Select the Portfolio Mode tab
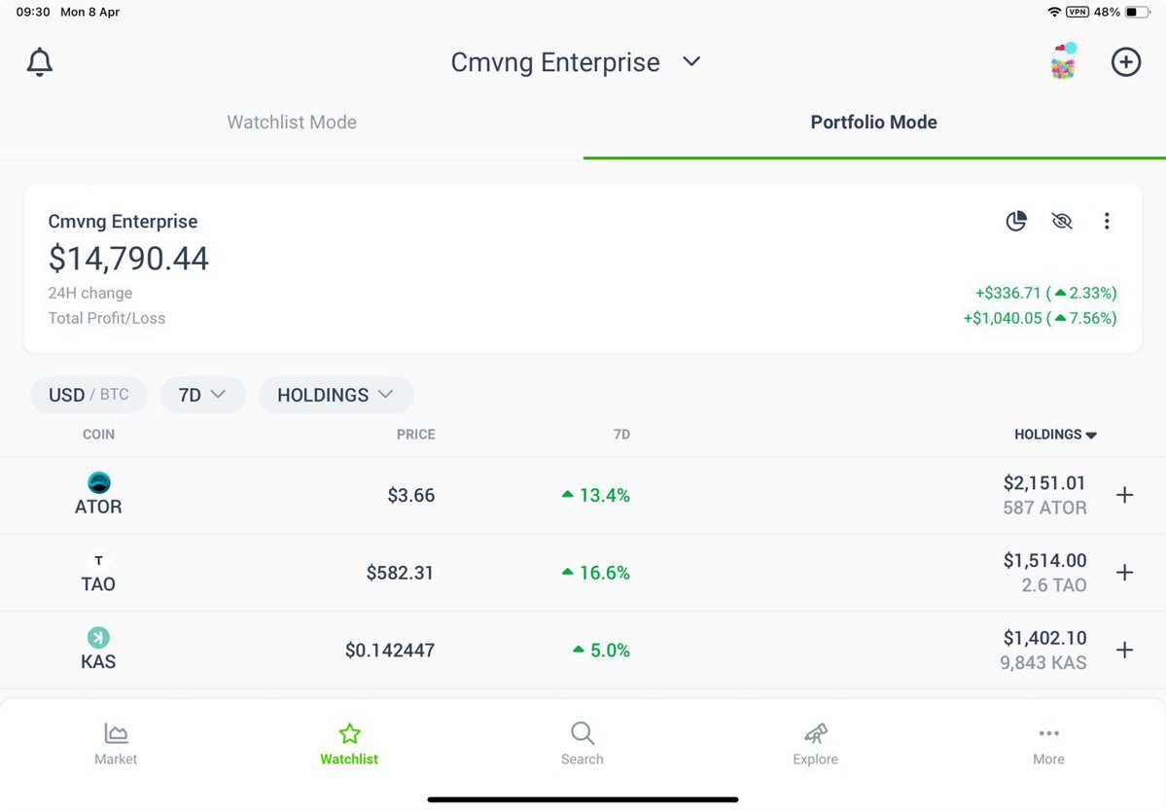This screenshot has height=810, width=1166. (873, 123)
